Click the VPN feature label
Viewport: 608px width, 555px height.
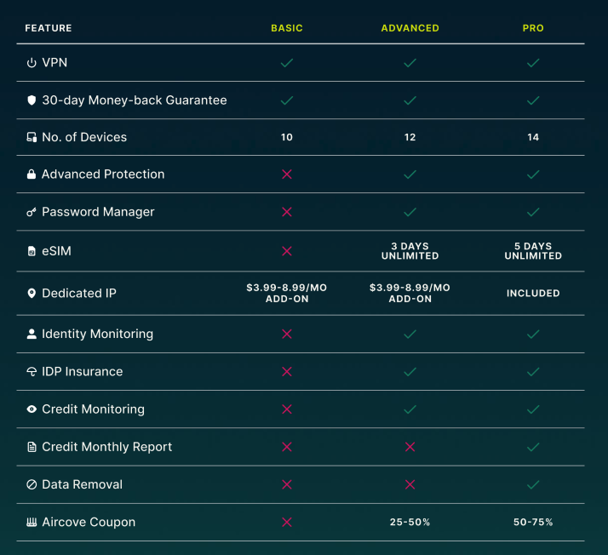coord(54,62)
